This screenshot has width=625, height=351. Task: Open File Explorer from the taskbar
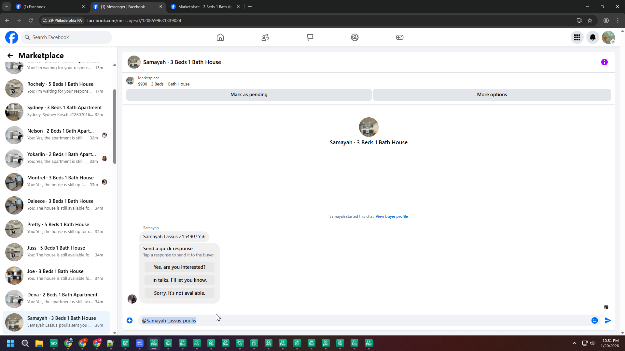pos(39,343)
